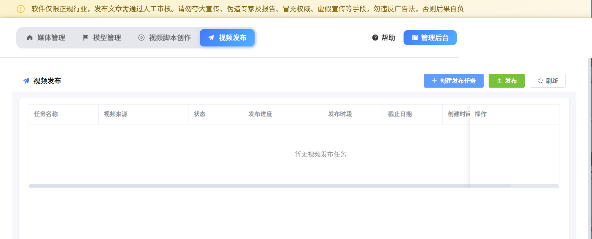This screenshot has width=592, height=239.
Task: Click the 暂无视频发布任务 empty message
Action: (x=321, y=154)
